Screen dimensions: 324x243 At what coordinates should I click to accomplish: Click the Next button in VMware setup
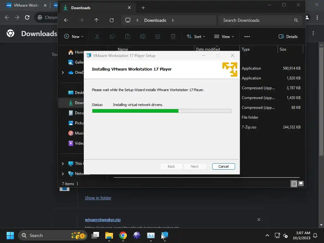coord(195,166)
